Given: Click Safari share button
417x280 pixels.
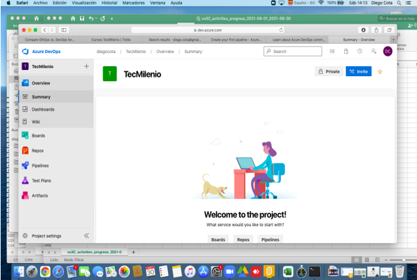Looking at the screenshot, I should 376,30.
